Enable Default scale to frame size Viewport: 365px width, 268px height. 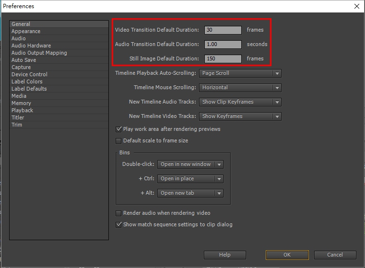click(118, 141)
